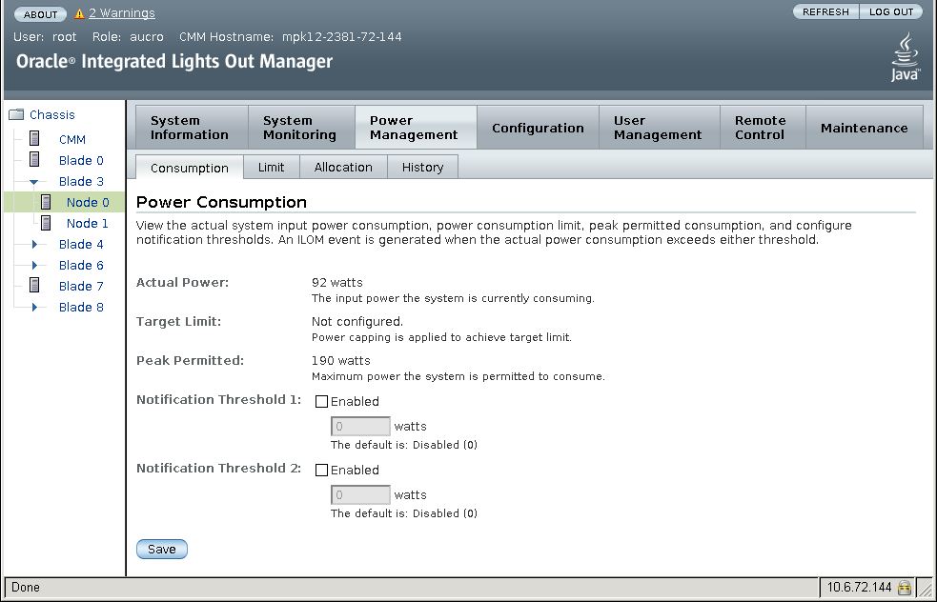The width and height of the screenshot is (937, 602).
Task: Click the Threshold 2 watts input field
Action: pyautogui.click(x=360, y=495)
